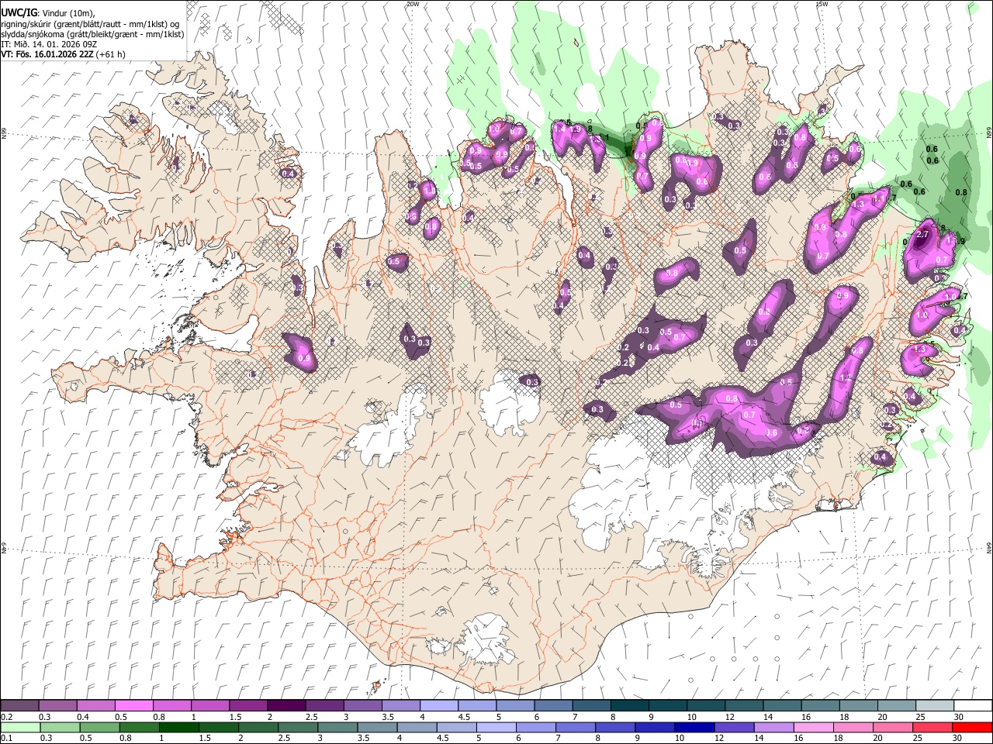Select top-row white swatch after 30
This screenshot has height=744, width=993.
973,706
